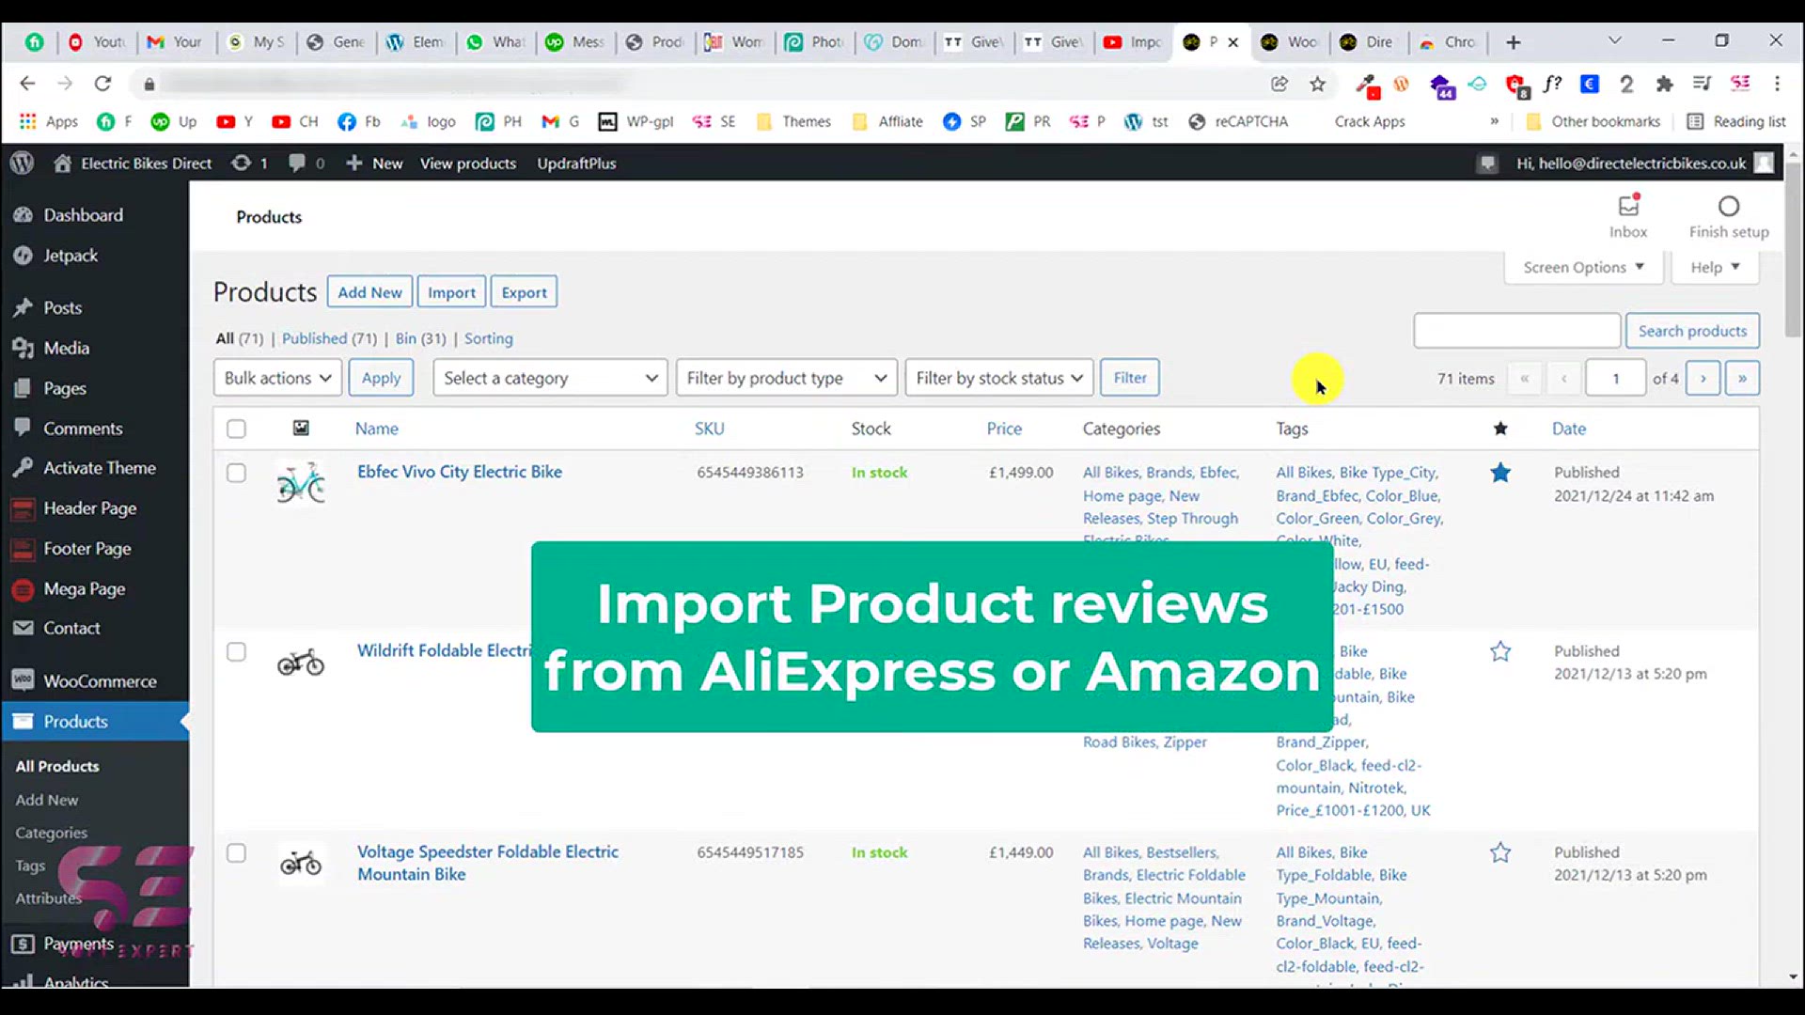Go to the next products page

click(1703, 378)
